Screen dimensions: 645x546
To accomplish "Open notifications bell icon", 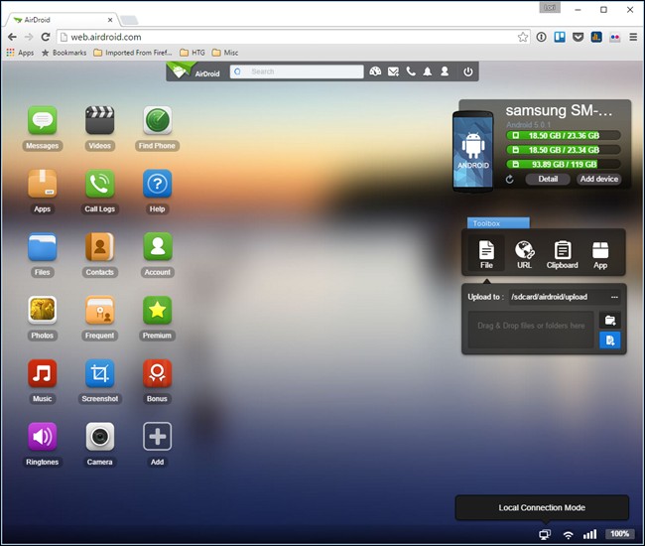I will point(428,71).
